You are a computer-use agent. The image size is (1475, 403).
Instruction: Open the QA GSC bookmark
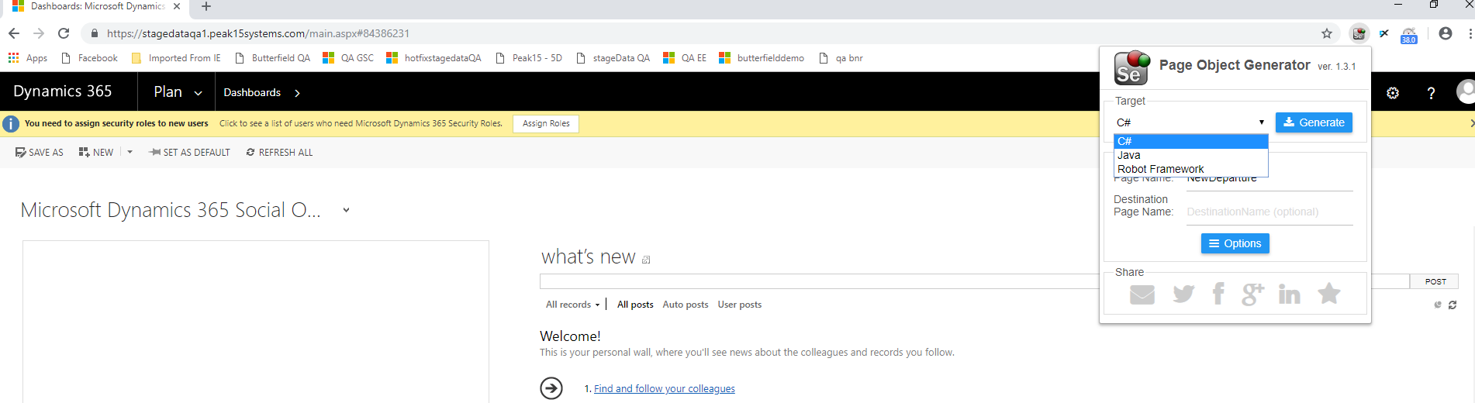coord(348,58)
